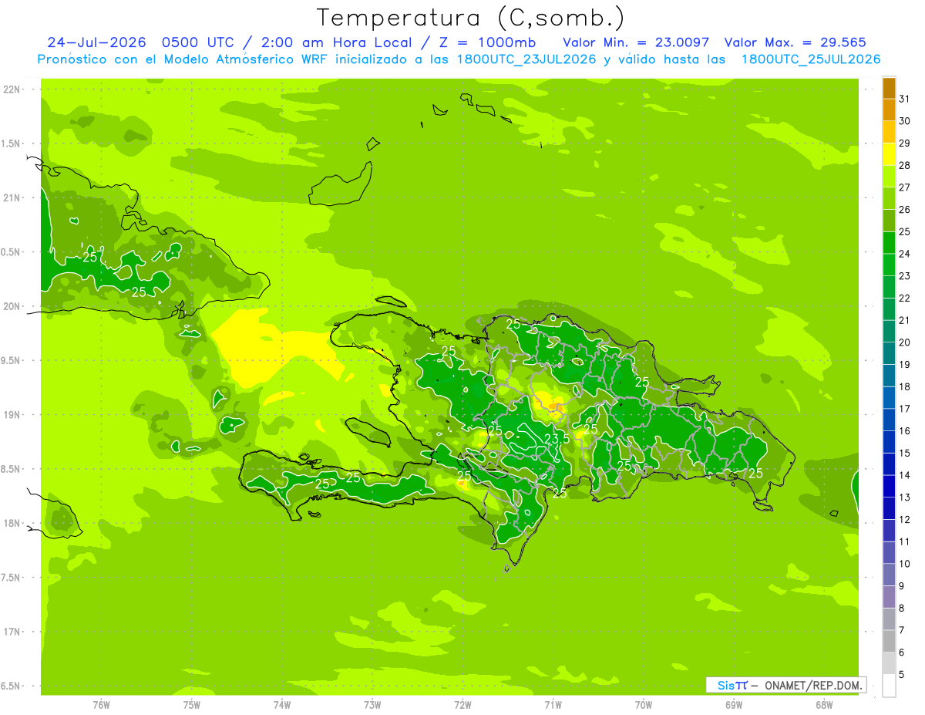The image size is (925, 715).
Task: Click the "22N" latitude label
Action: tap(11, 89)
